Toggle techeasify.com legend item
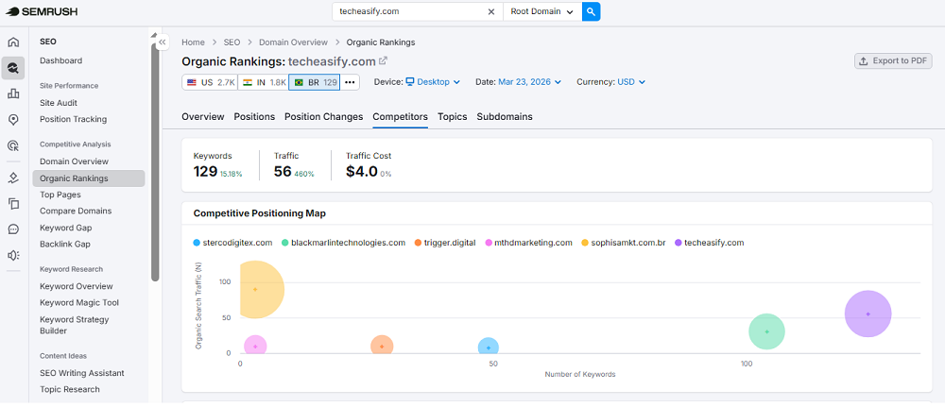Image resolution: width=945 pixels, height=407 pixels. (709, 243)
